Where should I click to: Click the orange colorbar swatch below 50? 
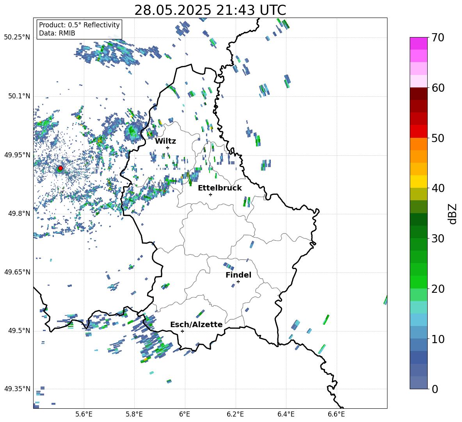[x=418, y=144]
